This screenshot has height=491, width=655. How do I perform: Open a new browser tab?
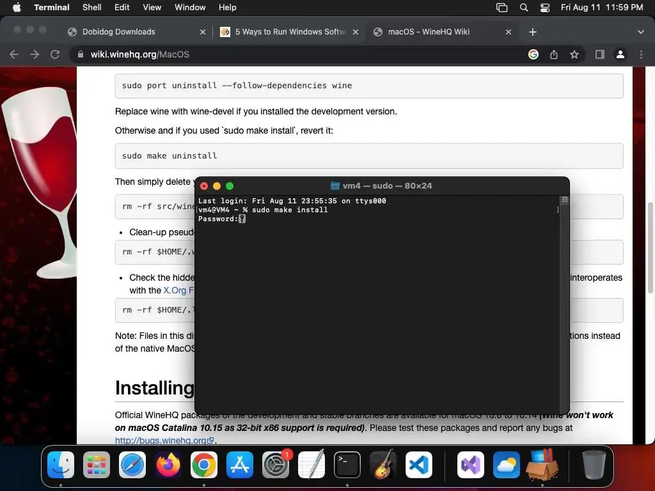(533, 32)
